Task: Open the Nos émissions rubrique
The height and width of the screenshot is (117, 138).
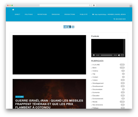Action: pos(98,105)
